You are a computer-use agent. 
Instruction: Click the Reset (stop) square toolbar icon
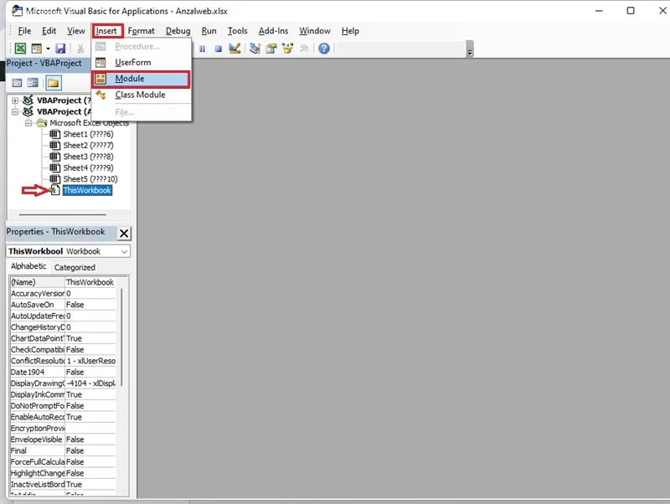point(219,49)
